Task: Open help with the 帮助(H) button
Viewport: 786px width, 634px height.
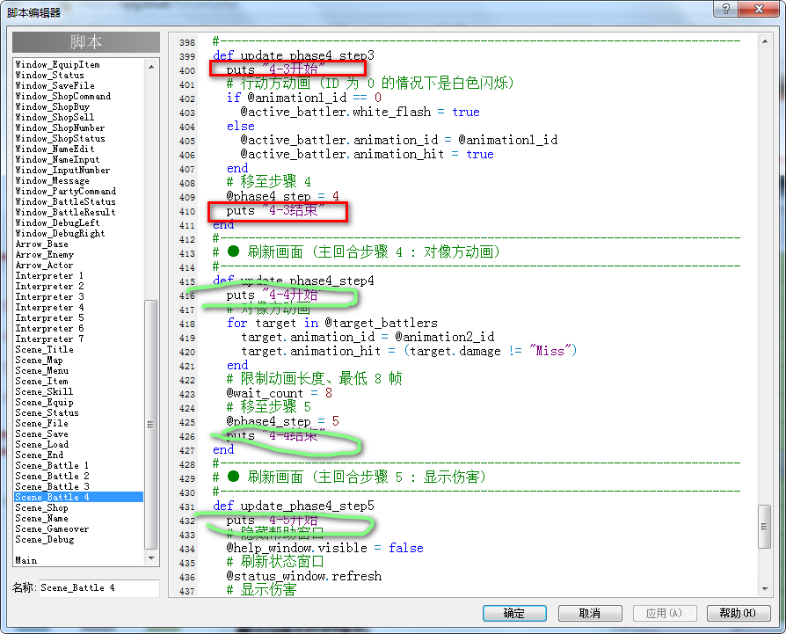Action: 739,613
